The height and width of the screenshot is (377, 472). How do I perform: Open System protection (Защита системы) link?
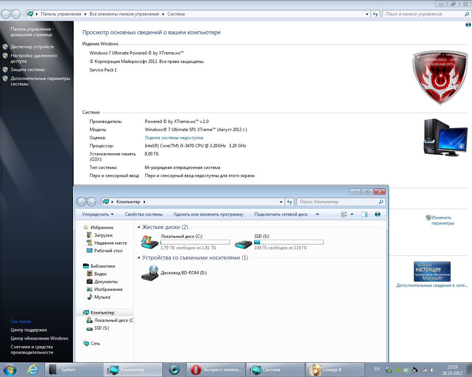pyautogui.click(x=28, y=70)
